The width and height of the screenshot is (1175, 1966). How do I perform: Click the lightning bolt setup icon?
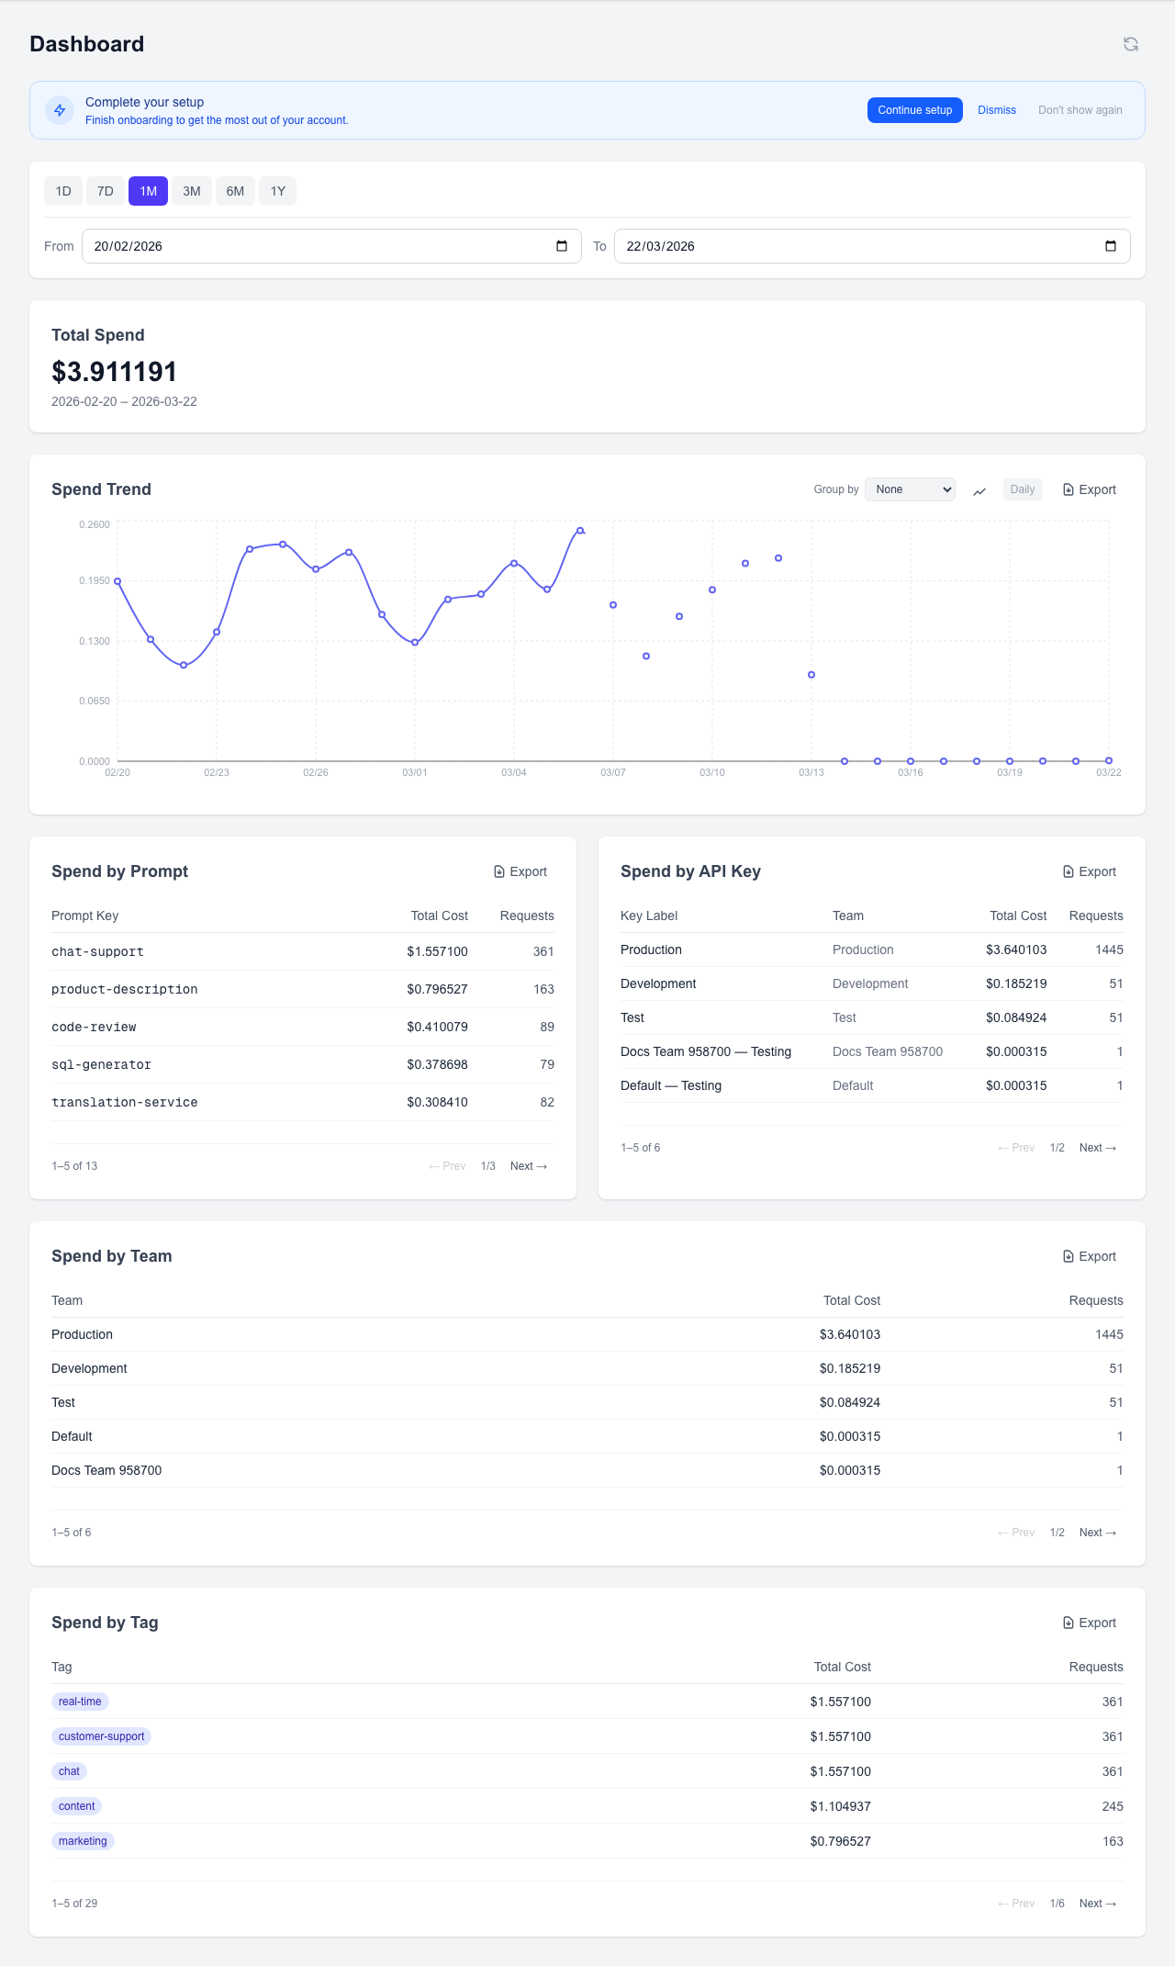click(x=60, y=110)
